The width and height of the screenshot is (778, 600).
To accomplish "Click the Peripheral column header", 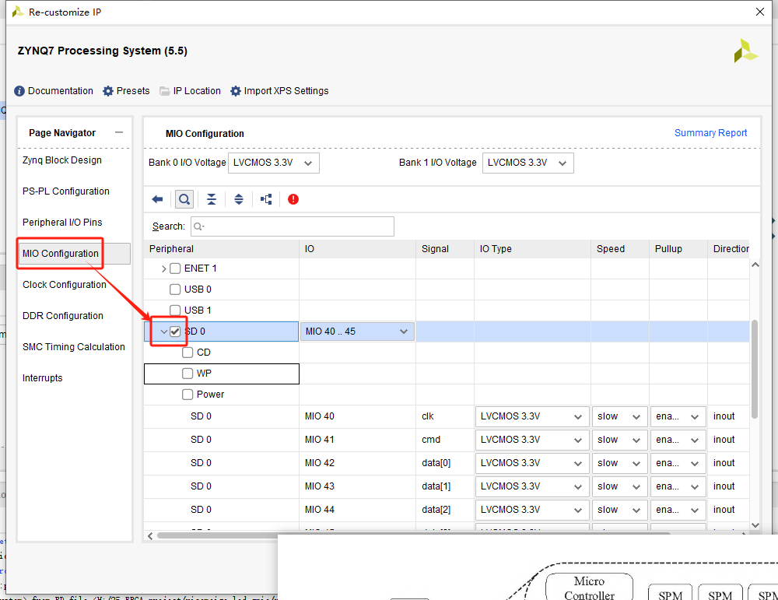I will pos(221,249).
